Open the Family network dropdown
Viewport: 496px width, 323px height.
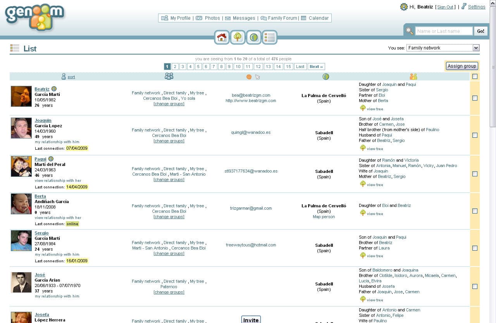pyautogui.click(x=443, y=48)
